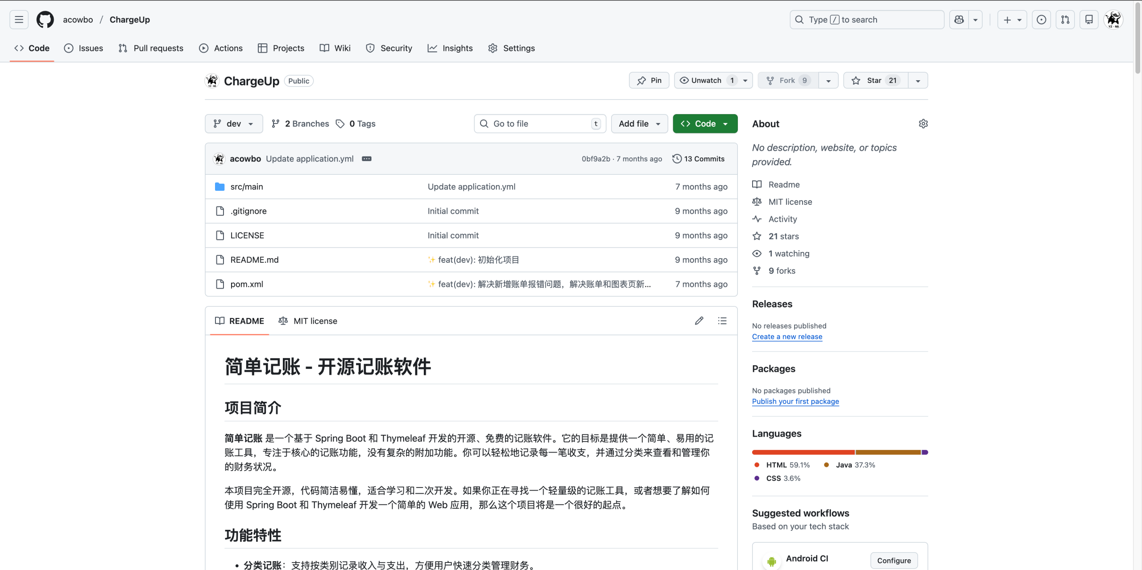The width and height of the screenshot is (1142, 570).
Task: Toggle Unwatch for this repository
Action: (x=706, y=80)
